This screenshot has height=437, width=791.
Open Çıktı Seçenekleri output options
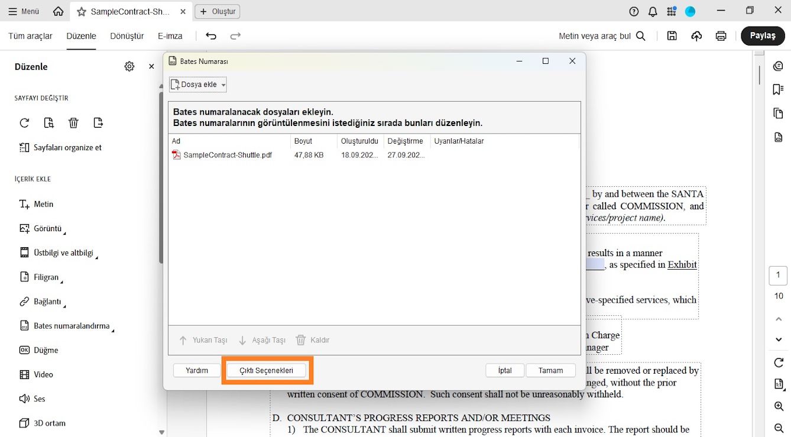point(267,370)
